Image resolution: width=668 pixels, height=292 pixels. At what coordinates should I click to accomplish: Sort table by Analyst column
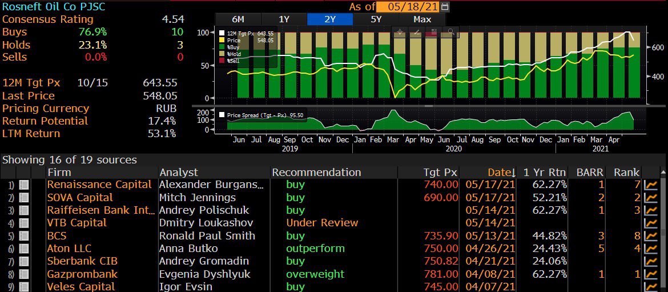179,173
